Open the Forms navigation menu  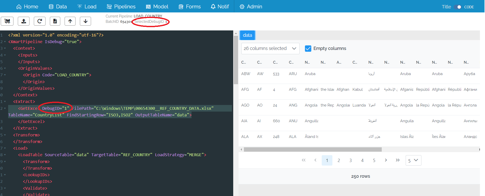pyautogui.click(x=189, y=7)
